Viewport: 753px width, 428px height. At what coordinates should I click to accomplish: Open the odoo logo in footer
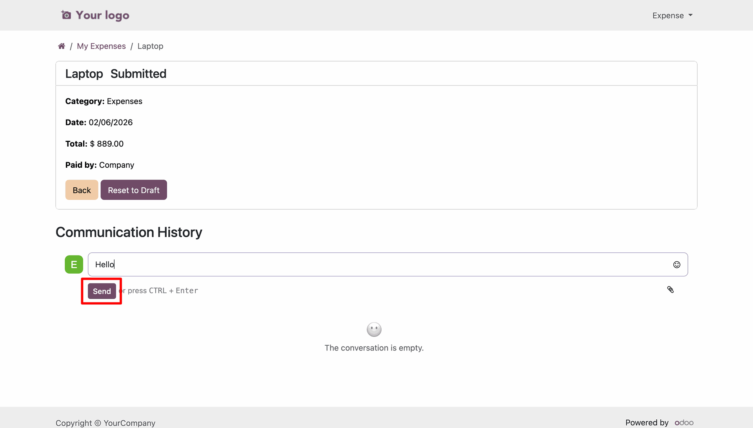[x=684, y=423]
